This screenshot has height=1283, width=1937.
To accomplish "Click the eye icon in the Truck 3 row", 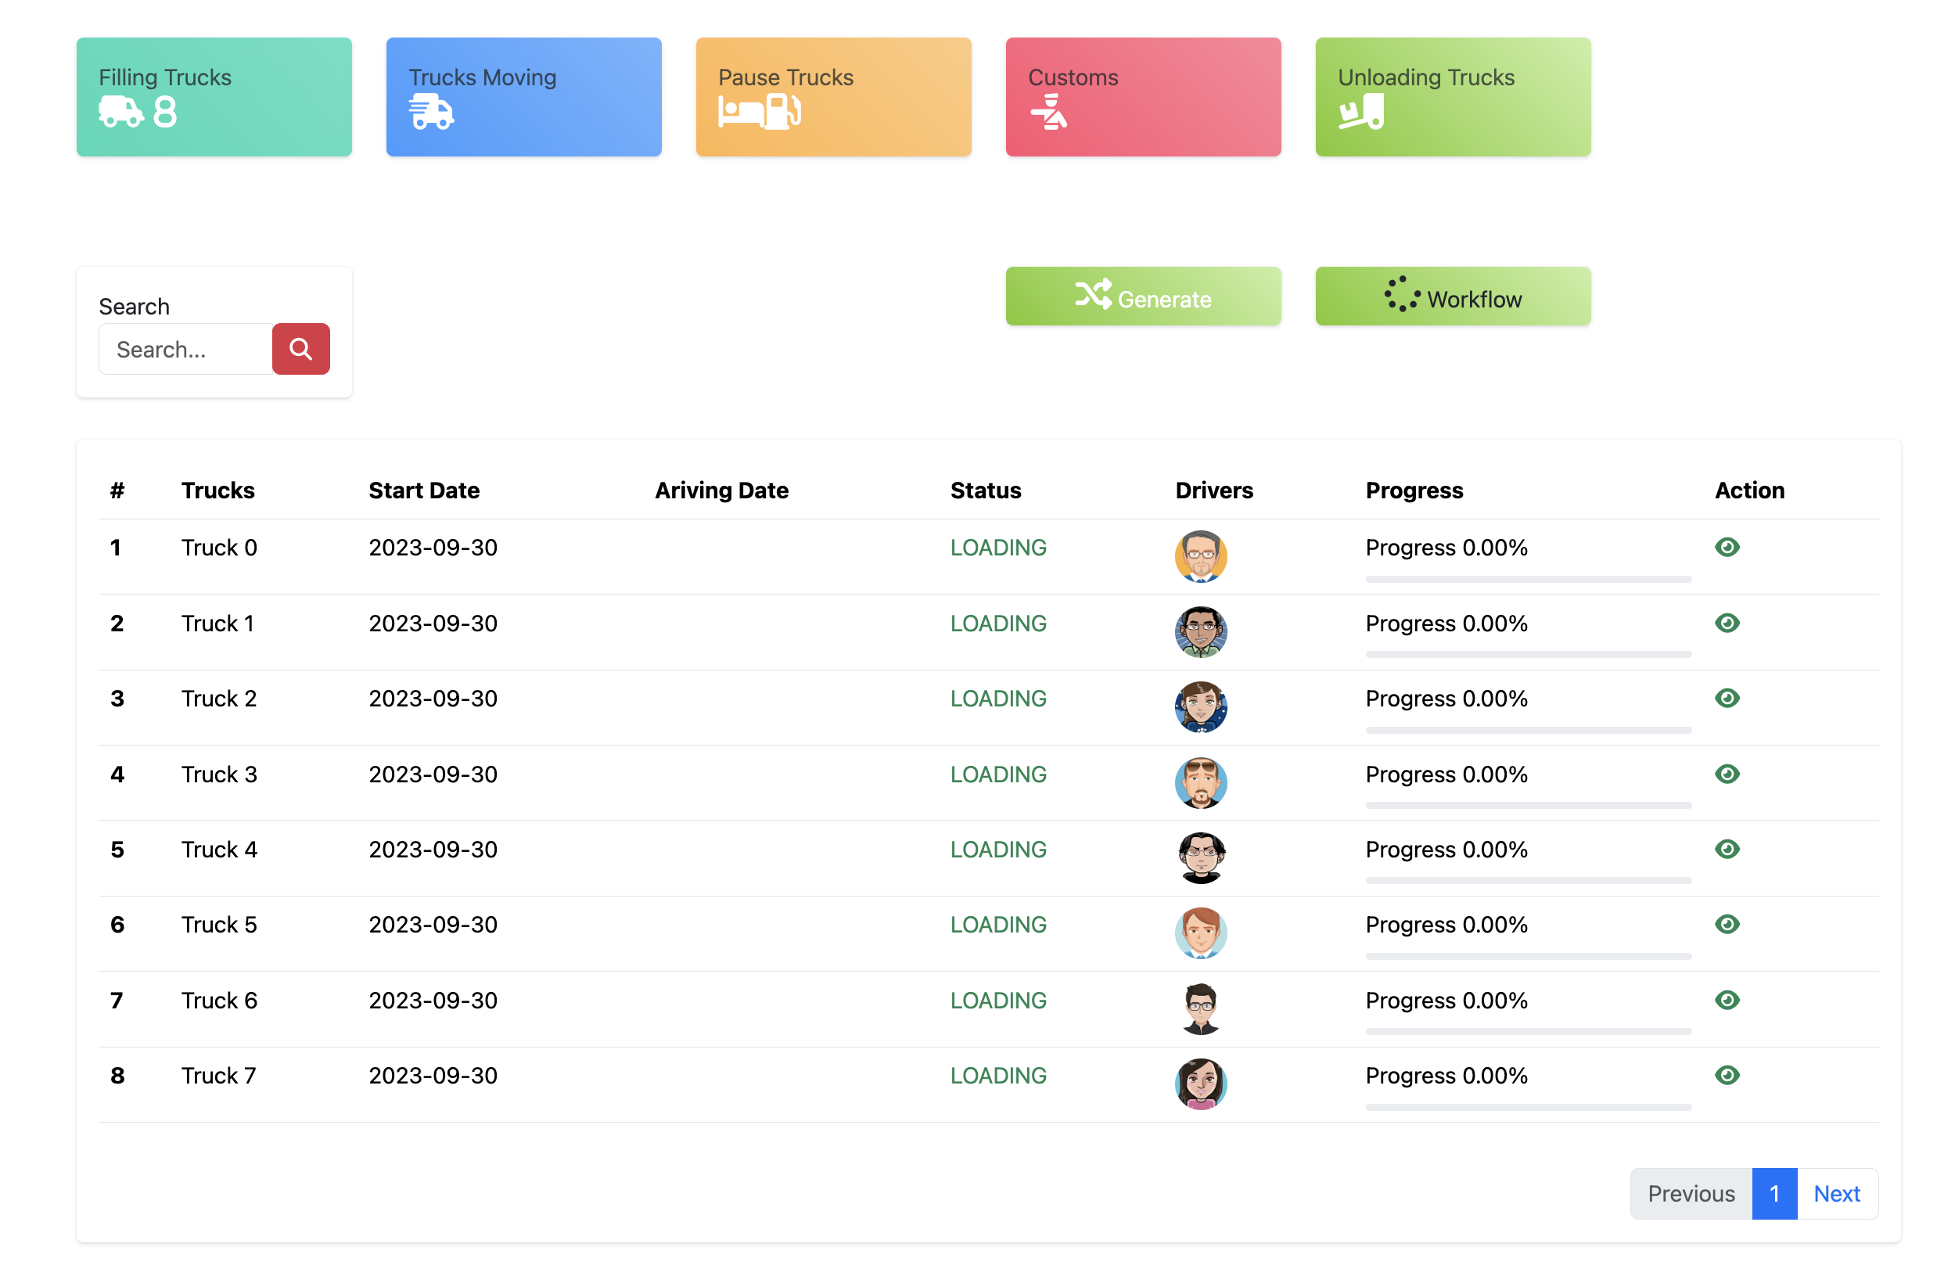I will coord(1727,774).
